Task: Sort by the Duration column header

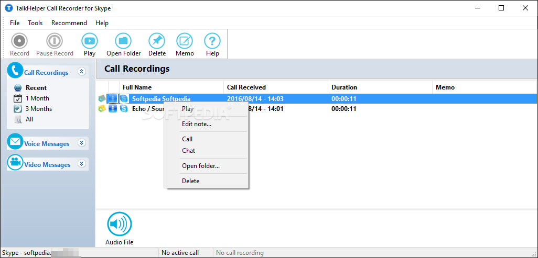Action: point(380,87)
